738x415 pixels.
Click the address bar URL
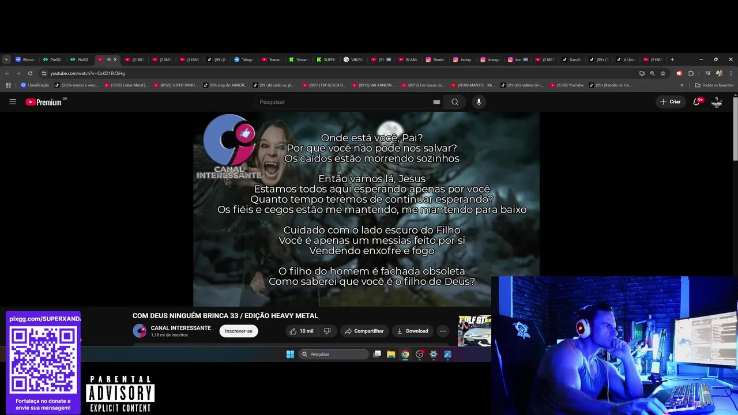(88, 73)
